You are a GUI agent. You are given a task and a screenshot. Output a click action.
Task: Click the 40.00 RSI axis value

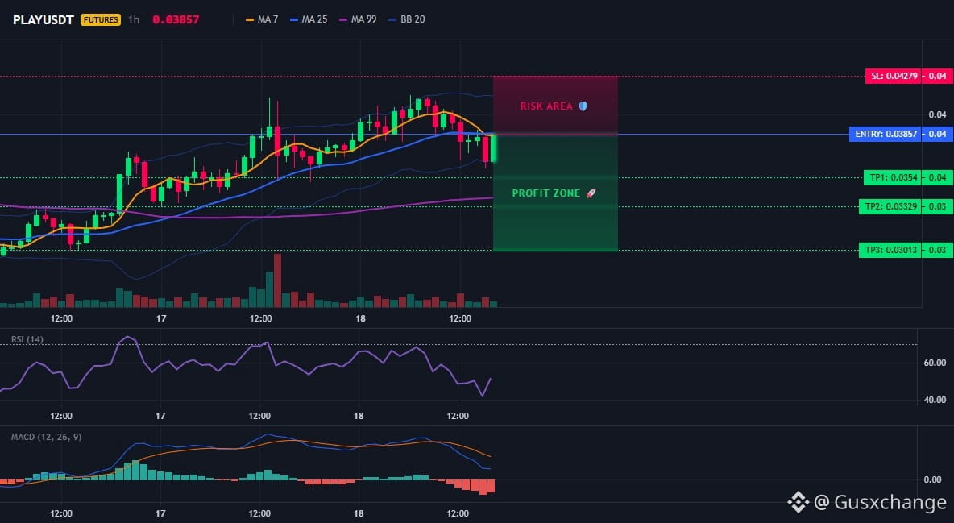point(935,400)
